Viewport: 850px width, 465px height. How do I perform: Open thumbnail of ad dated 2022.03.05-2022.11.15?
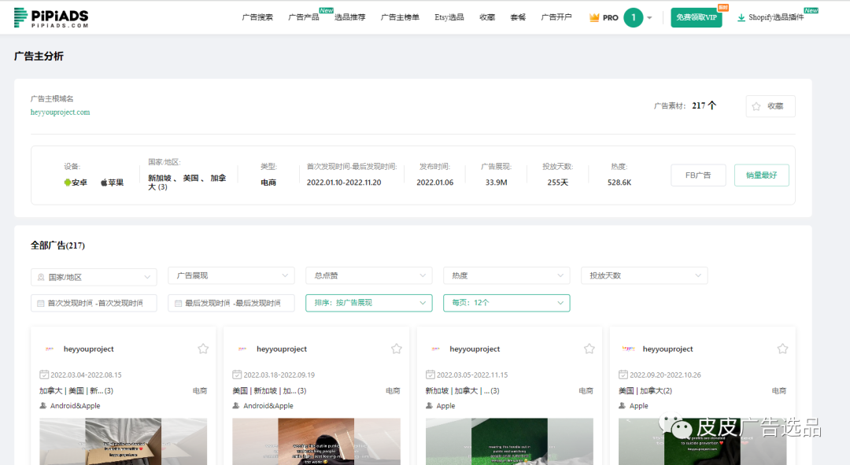click(509, 441)
